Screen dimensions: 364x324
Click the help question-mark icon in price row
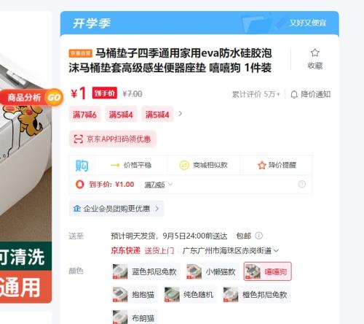(302, 184)
